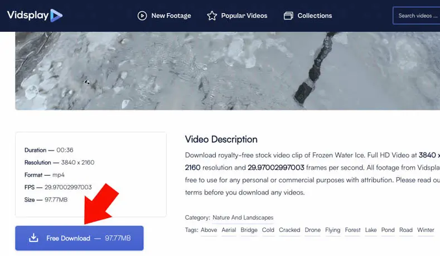Click the Resolution value 3840 x 2160

click(78, 162)
